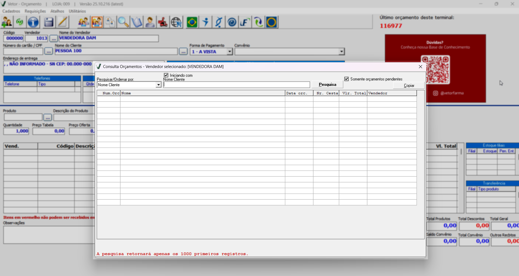Click the 'Data orc.' column header
This screenshot has width=519, height=276.
click(x=299, y=93)
